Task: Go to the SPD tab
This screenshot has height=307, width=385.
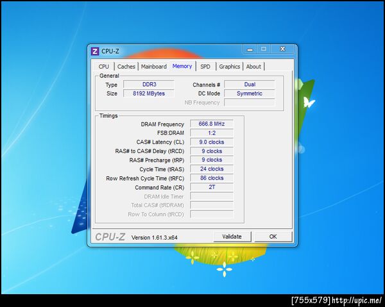Action: point(205,67)
